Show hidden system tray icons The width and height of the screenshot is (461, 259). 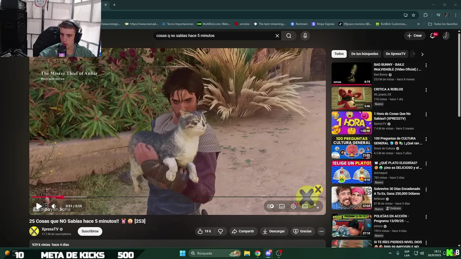click(x=390, y=253)
